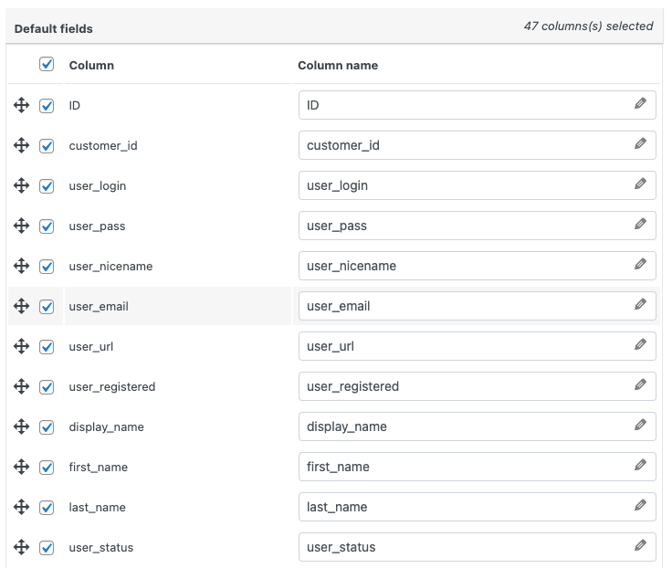Click the pencil icon for the customer_id column name

[640, 143]
